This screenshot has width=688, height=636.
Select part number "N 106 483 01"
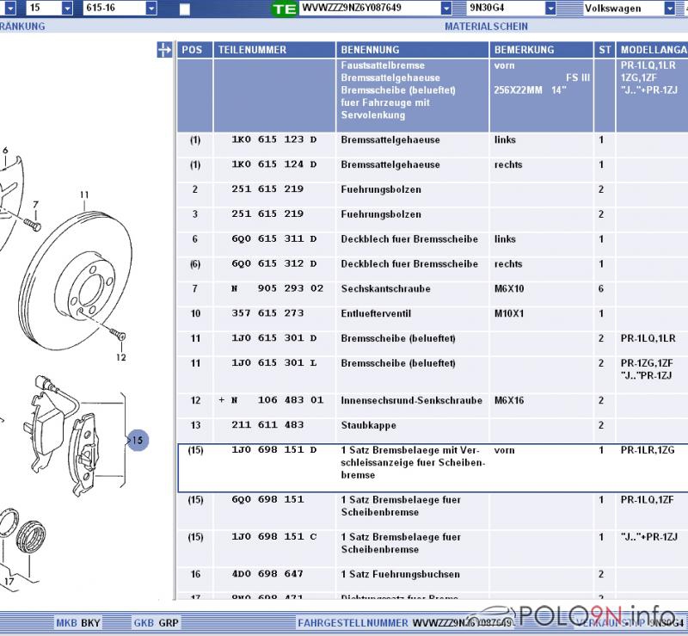277,400
